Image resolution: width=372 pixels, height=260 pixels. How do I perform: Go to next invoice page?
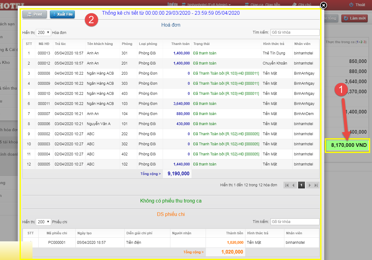click(x=309, y=185)
